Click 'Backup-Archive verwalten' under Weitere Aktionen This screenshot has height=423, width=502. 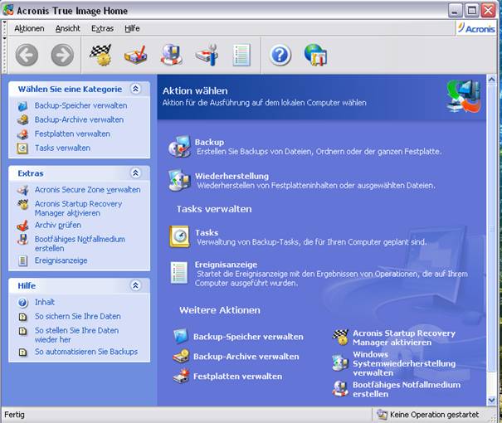pos(246,357)
